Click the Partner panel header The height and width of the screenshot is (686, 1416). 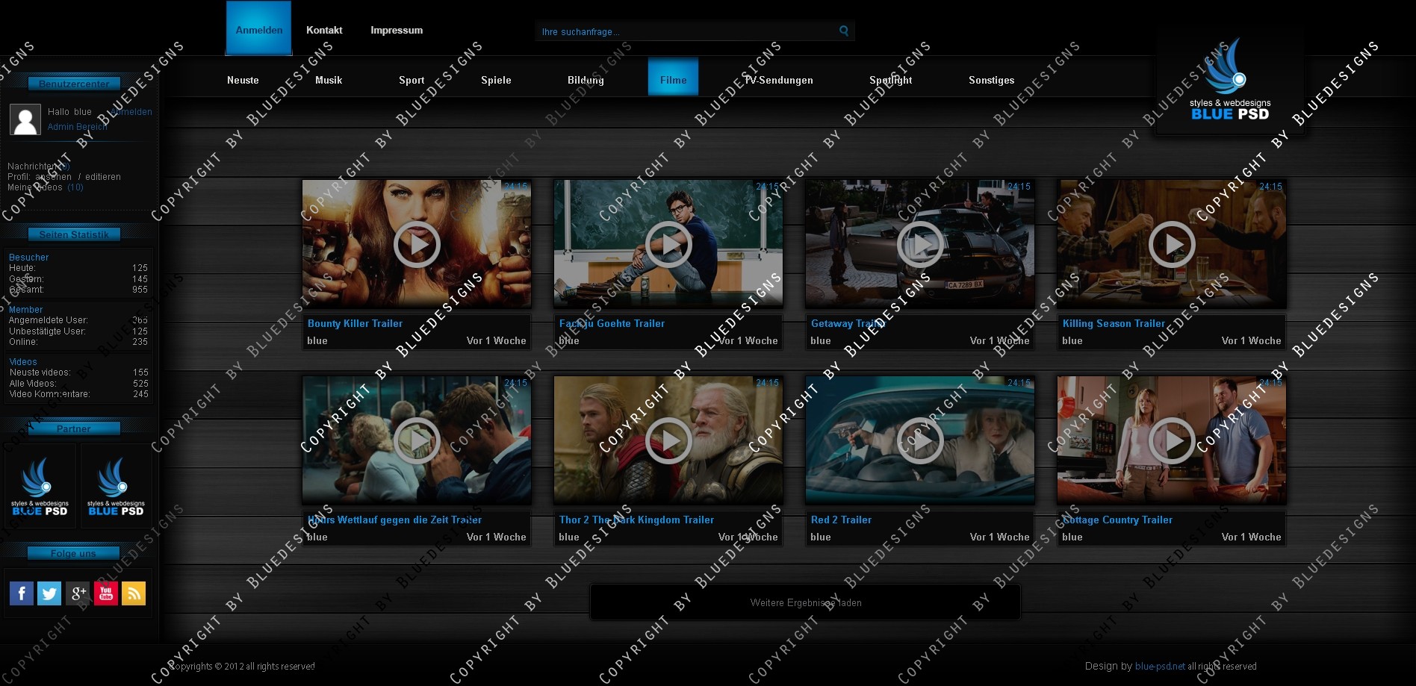74,428
